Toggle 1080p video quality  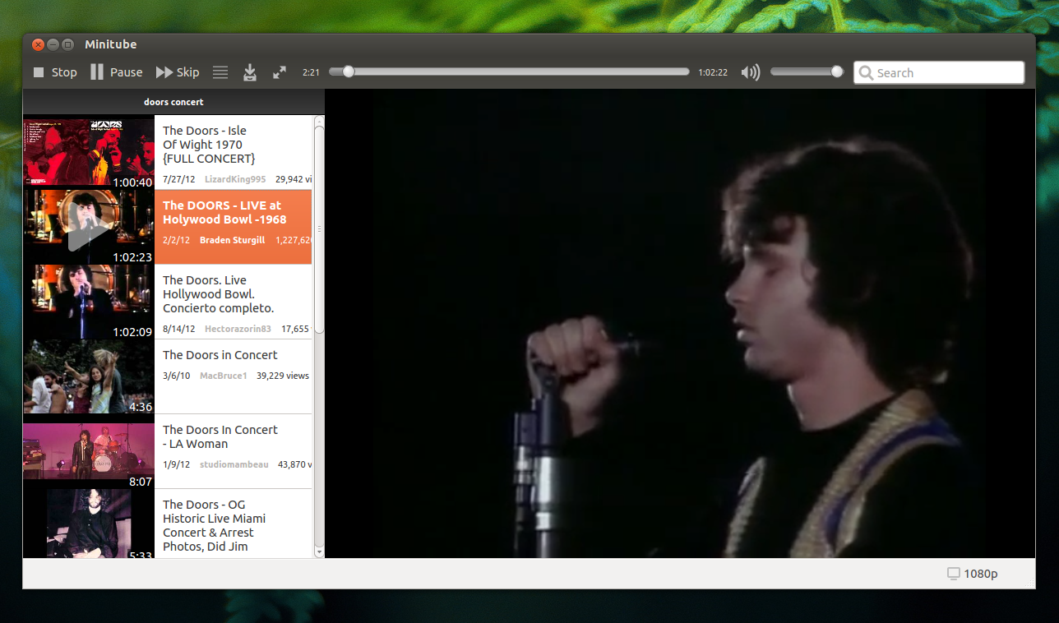[972, 574]
